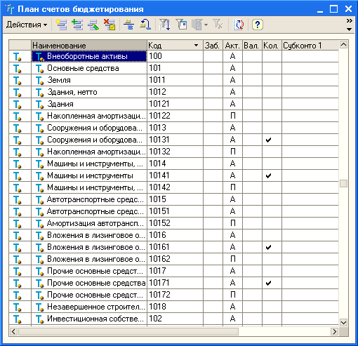
Task: Click the Set deletion mark icon
Action: (110, 25)
